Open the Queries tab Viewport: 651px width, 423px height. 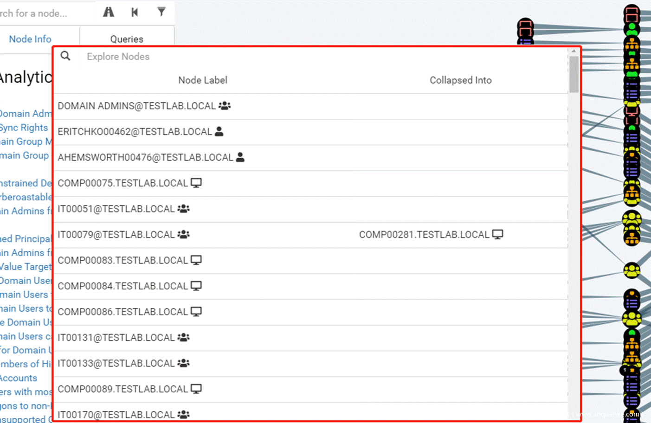coord(127,39)
